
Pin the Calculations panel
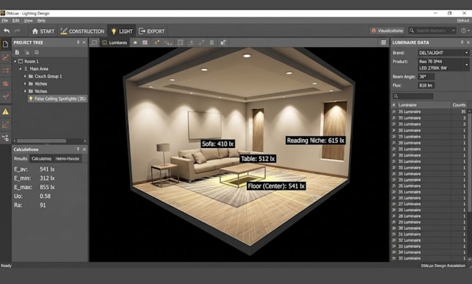[x=78, y=149]
